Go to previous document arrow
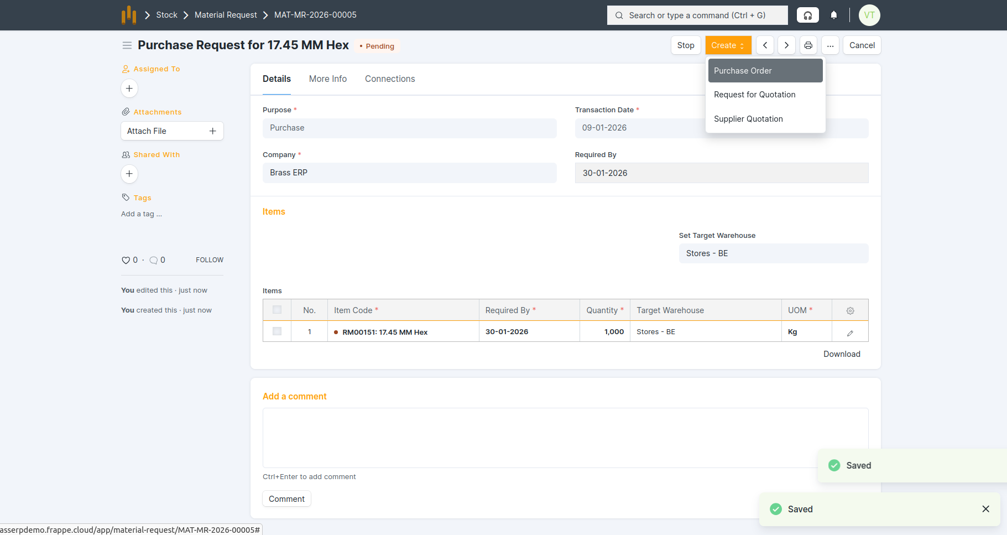 (765, 45)
